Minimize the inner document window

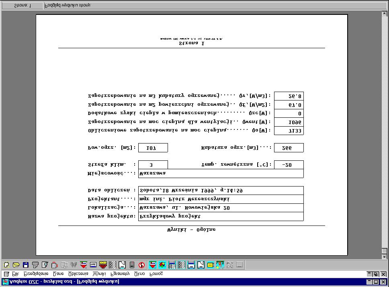point(370,274)
